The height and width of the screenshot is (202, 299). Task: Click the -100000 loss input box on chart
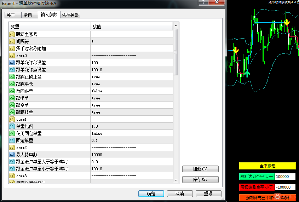[285, 187]
